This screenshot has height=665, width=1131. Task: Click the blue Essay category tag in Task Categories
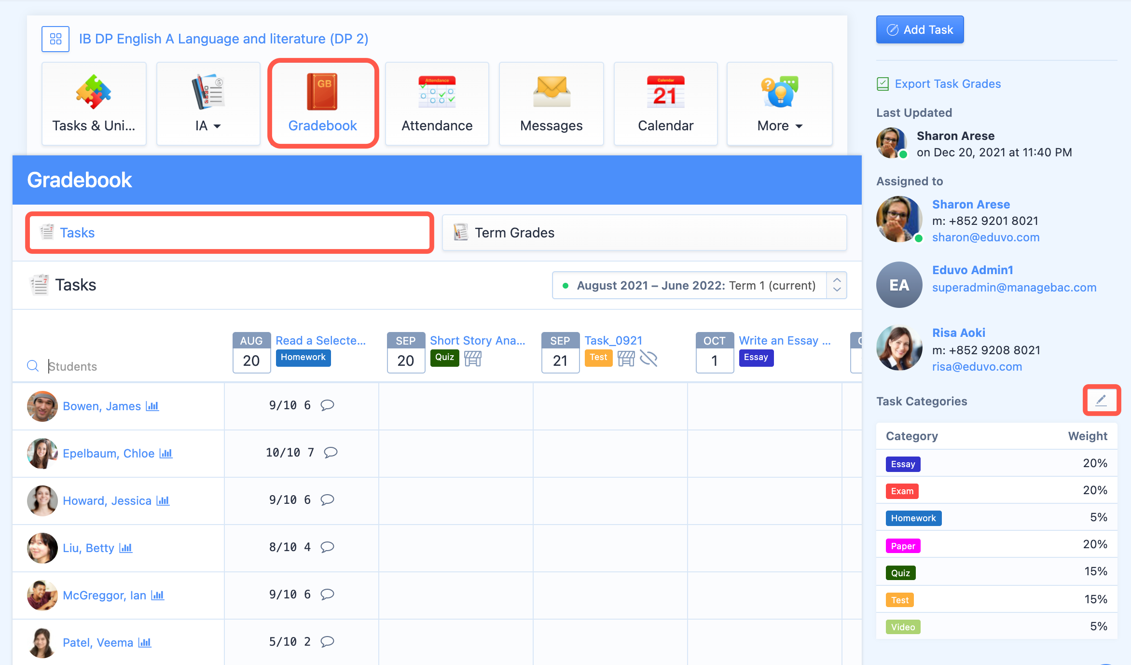click(903, 464)
